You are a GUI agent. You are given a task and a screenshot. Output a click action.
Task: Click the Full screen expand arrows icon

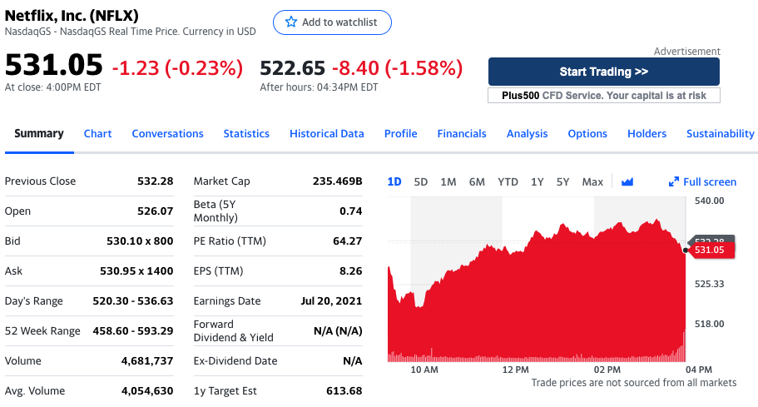click(x=674, y=181)
